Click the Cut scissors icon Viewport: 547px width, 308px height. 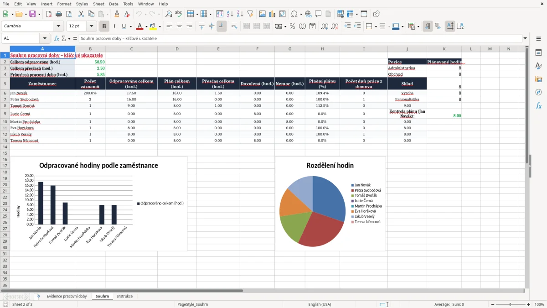(x=81, y=14)
